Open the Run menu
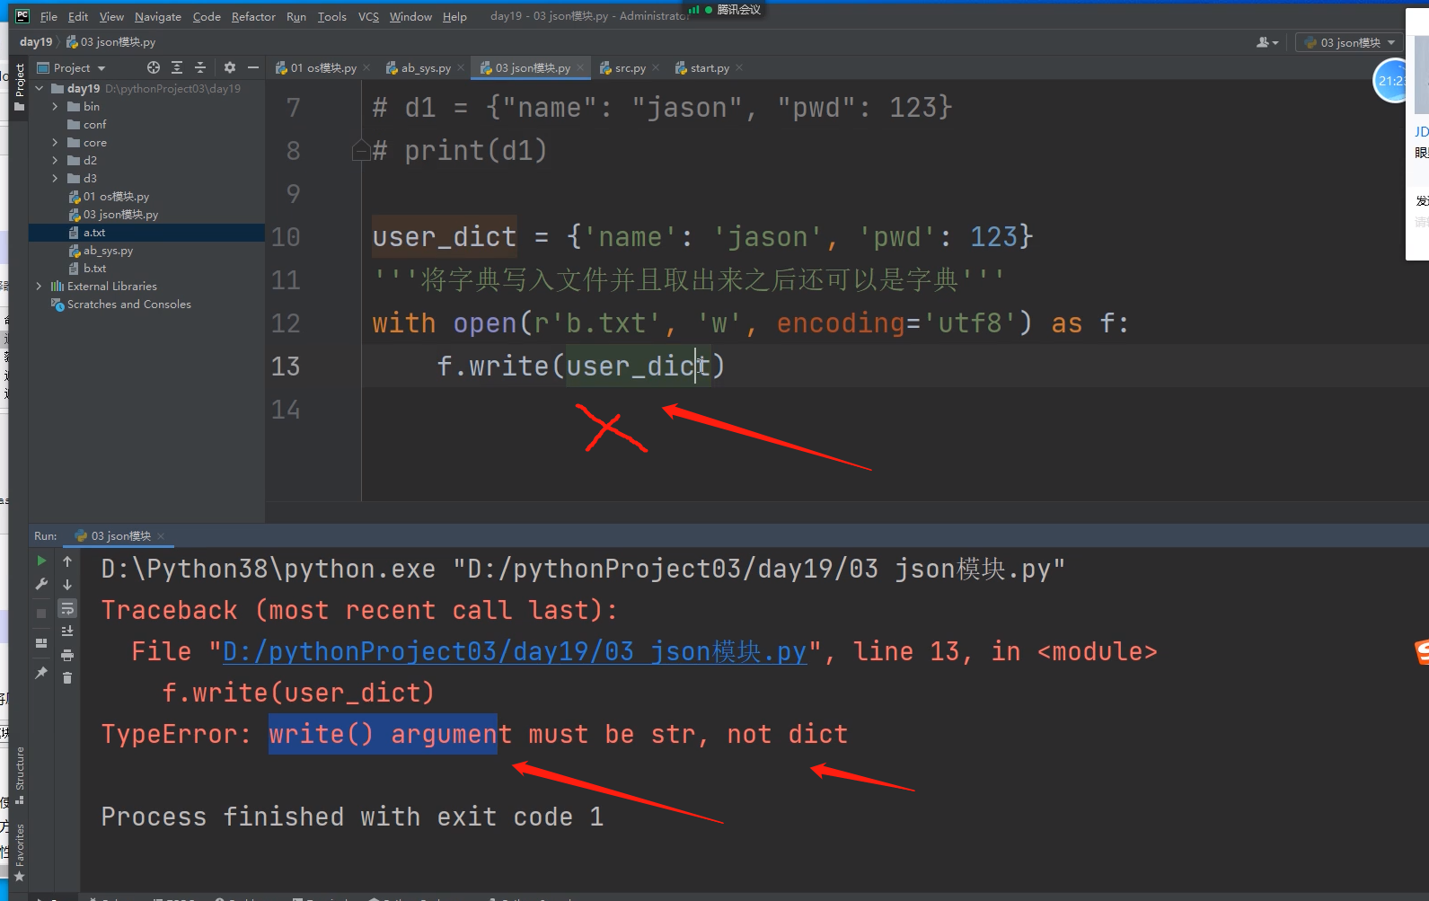Screen dimensions: 1429x901 [x=296, y=16]
